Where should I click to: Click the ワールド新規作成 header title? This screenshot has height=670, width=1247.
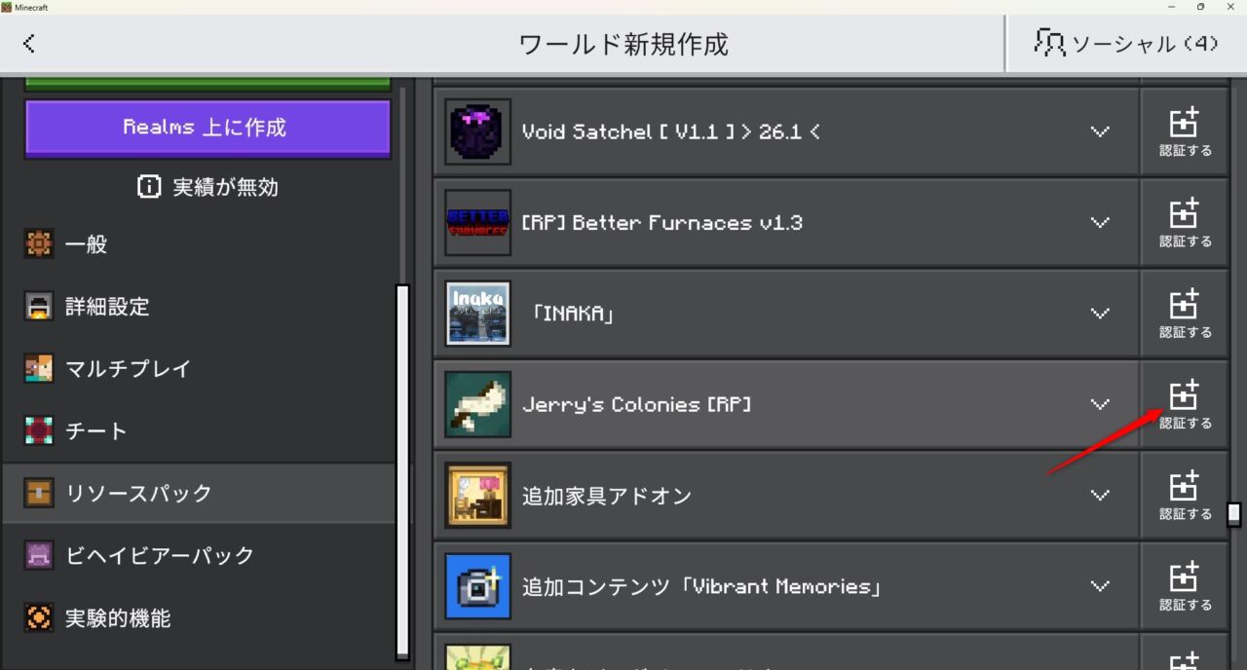pyautogui.click(x=623, y=44)
